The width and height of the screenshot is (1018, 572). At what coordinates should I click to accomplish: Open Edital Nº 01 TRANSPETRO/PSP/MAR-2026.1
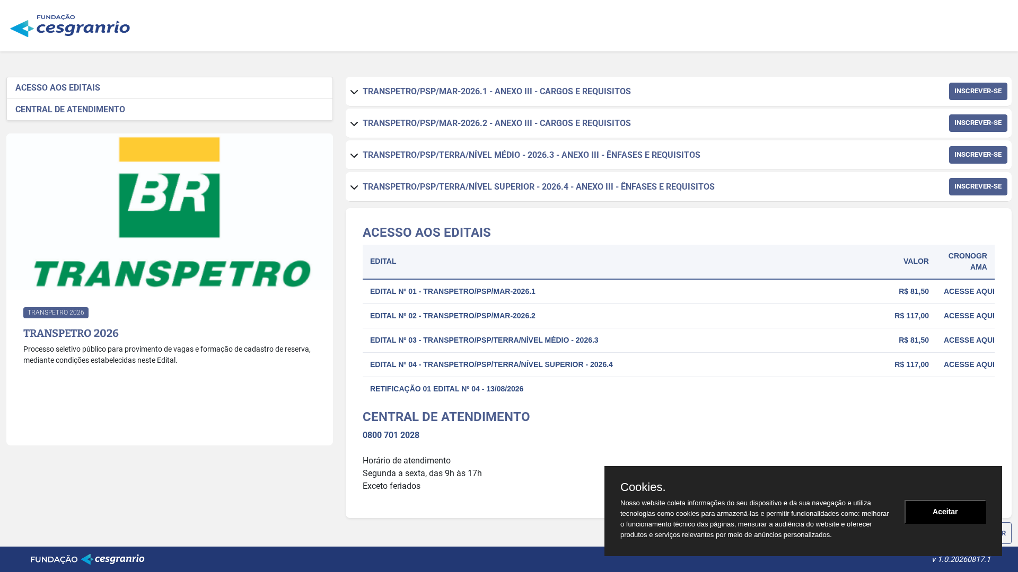click(x=453, y=291)
